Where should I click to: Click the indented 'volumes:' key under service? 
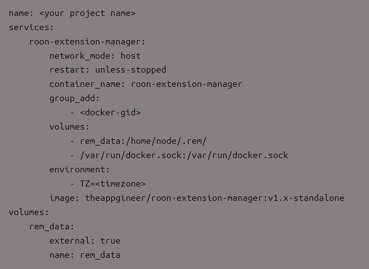pos(69,127)
